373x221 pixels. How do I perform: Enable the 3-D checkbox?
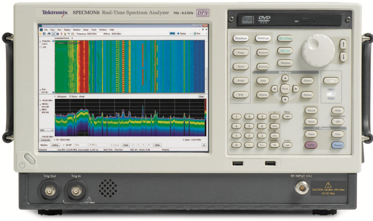(41, 47)
